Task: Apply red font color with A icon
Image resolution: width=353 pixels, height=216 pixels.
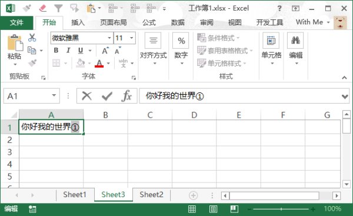Action: pyautogui.click(x=99, y=64)
